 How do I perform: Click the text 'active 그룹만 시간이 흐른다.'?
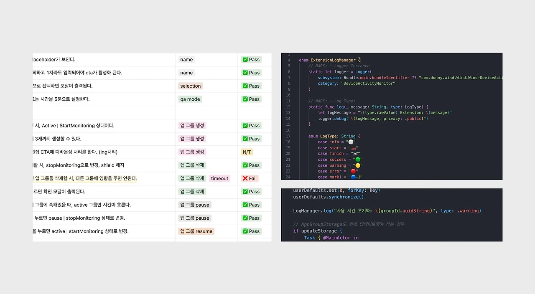(x=102, y=205)
